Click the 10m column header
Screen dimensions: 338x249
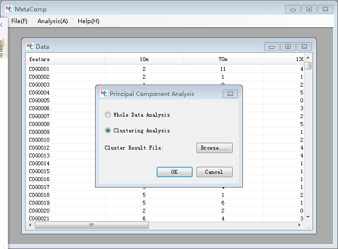pos(144,59)
